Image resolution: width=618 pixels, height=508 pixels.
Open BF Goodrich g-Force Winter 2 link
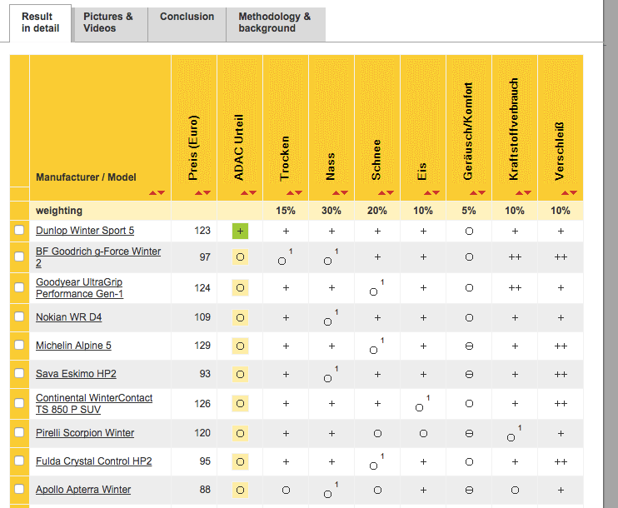[x=98, y=257]
